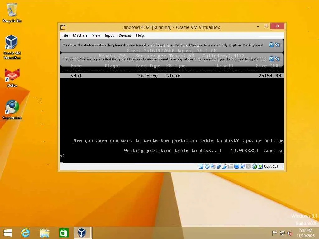Dismiss the Auto capture keyboard notification
Screen dimensions: 319x239
271,45
